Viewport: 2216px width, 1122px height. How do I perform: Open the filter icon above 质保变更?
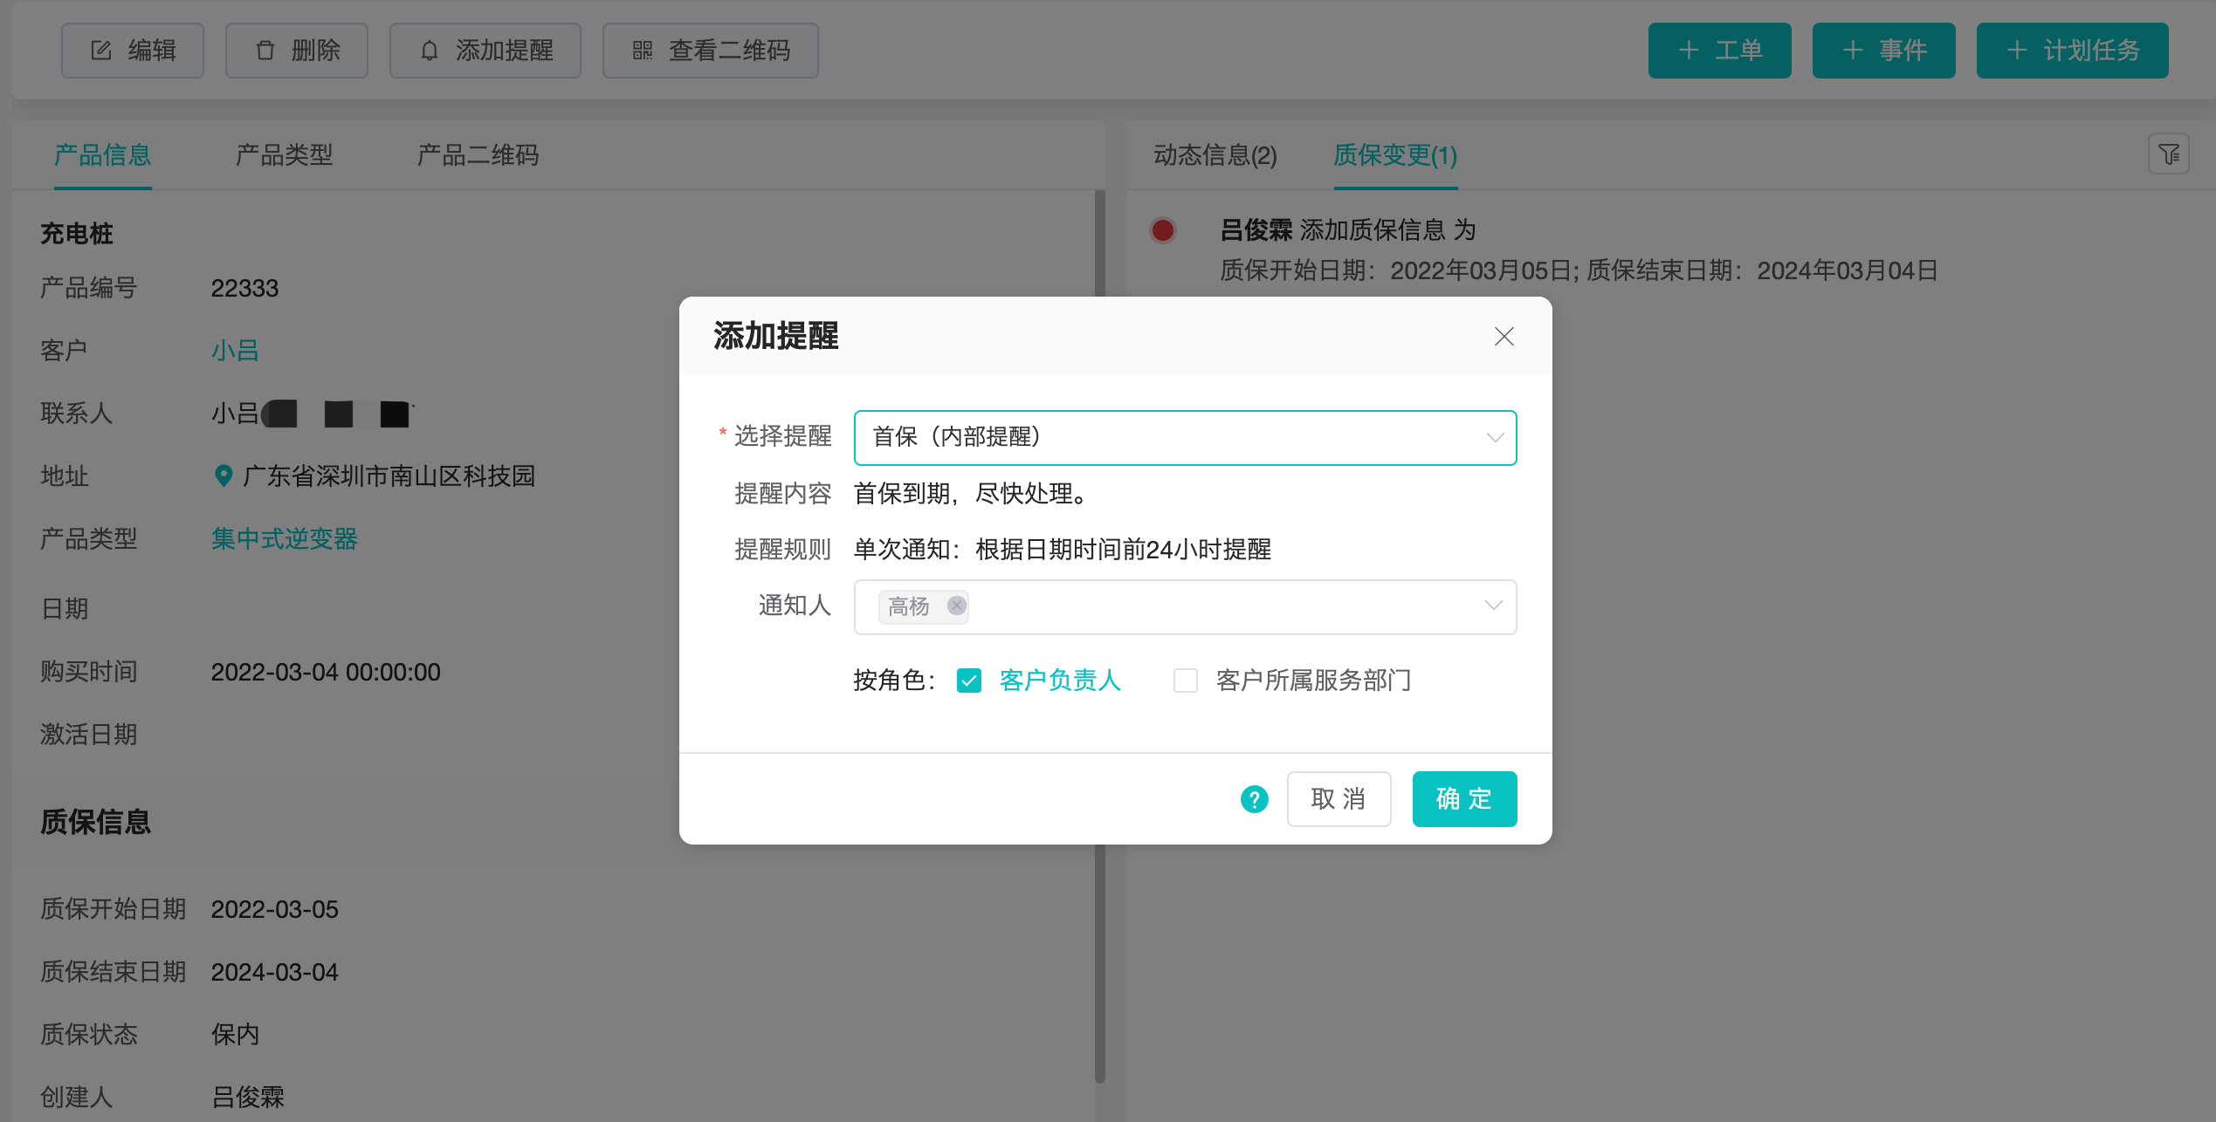pyautogui.click(x=2170, y=154)
